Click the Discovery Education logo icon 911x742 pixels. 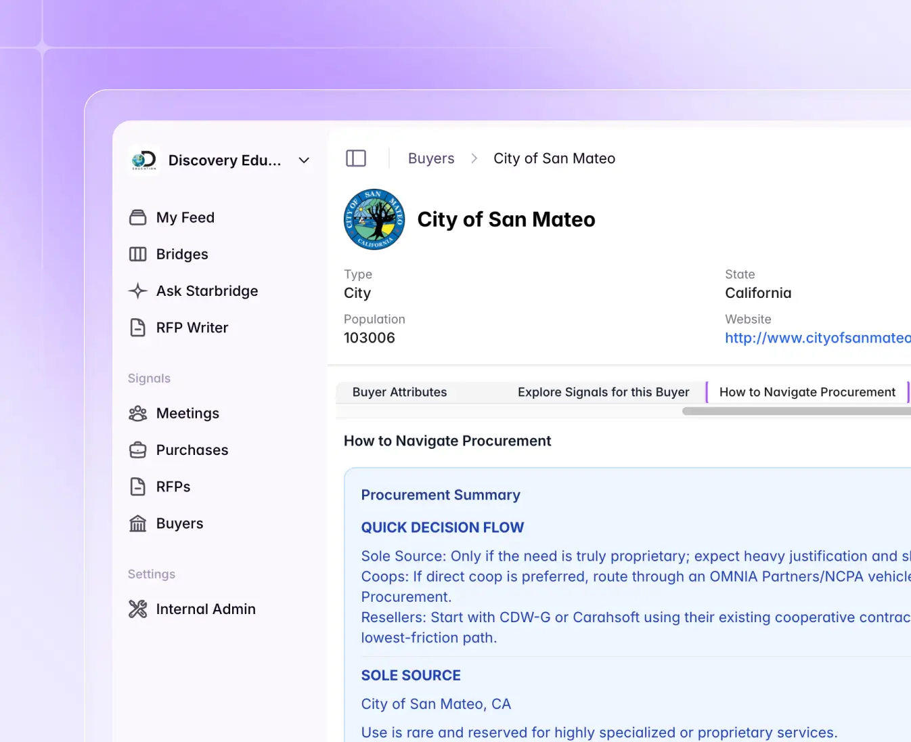click(143, 160)
